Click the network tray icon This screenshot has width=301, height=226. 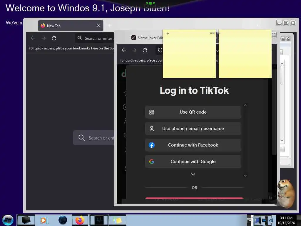(264, 220)
